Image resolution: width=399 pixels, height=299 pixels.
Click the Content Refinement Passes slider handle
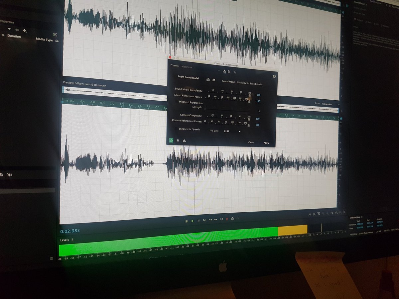click(x=249, y=125)
